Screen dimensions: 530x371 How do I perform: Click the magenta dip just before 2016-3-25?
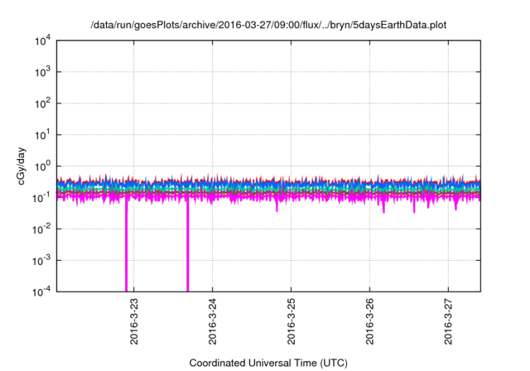pos(277,205)
